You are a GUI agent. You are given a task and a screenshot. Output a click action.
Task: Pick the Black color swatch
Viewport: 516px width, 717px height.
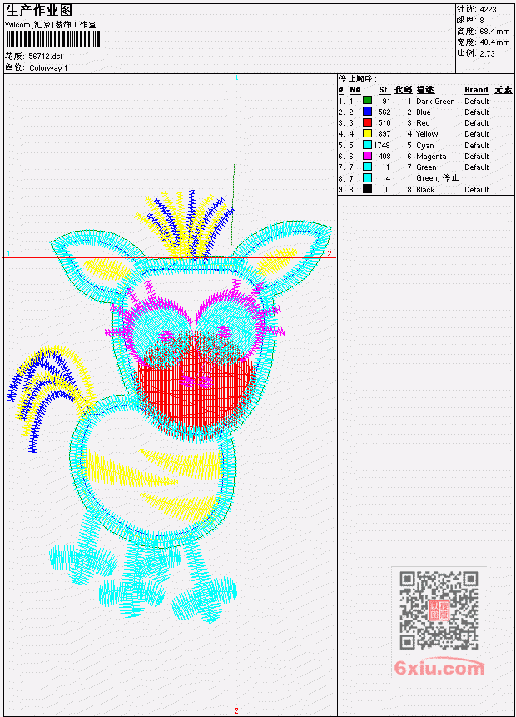[x=367, y=189]
